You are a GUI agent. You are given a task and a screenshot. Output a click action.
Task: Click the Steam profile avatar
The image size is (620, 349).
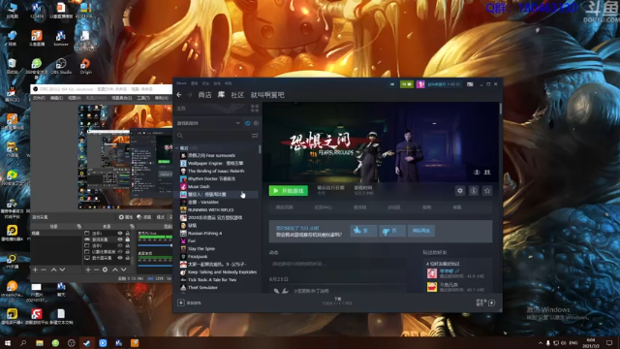(420, 84)
